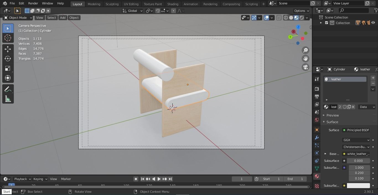Open the Particle properties tab
Image resolution: width=378 pixels, height=195 pixels.
pyautogui.click(x=317, y=145)
